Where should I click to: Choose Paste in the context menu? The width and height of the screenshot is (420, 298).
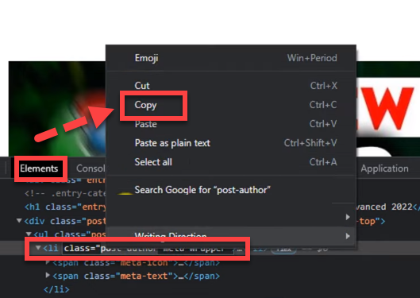231,124
